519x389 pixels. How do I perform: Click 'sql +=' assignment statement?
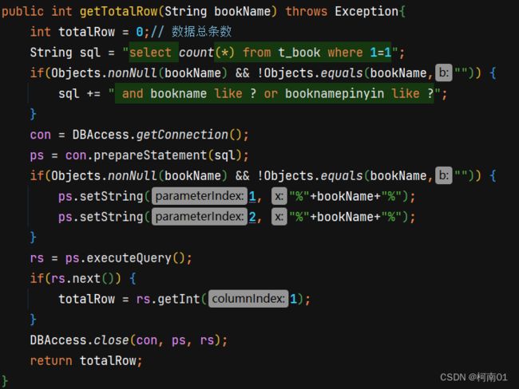[79, 94]
